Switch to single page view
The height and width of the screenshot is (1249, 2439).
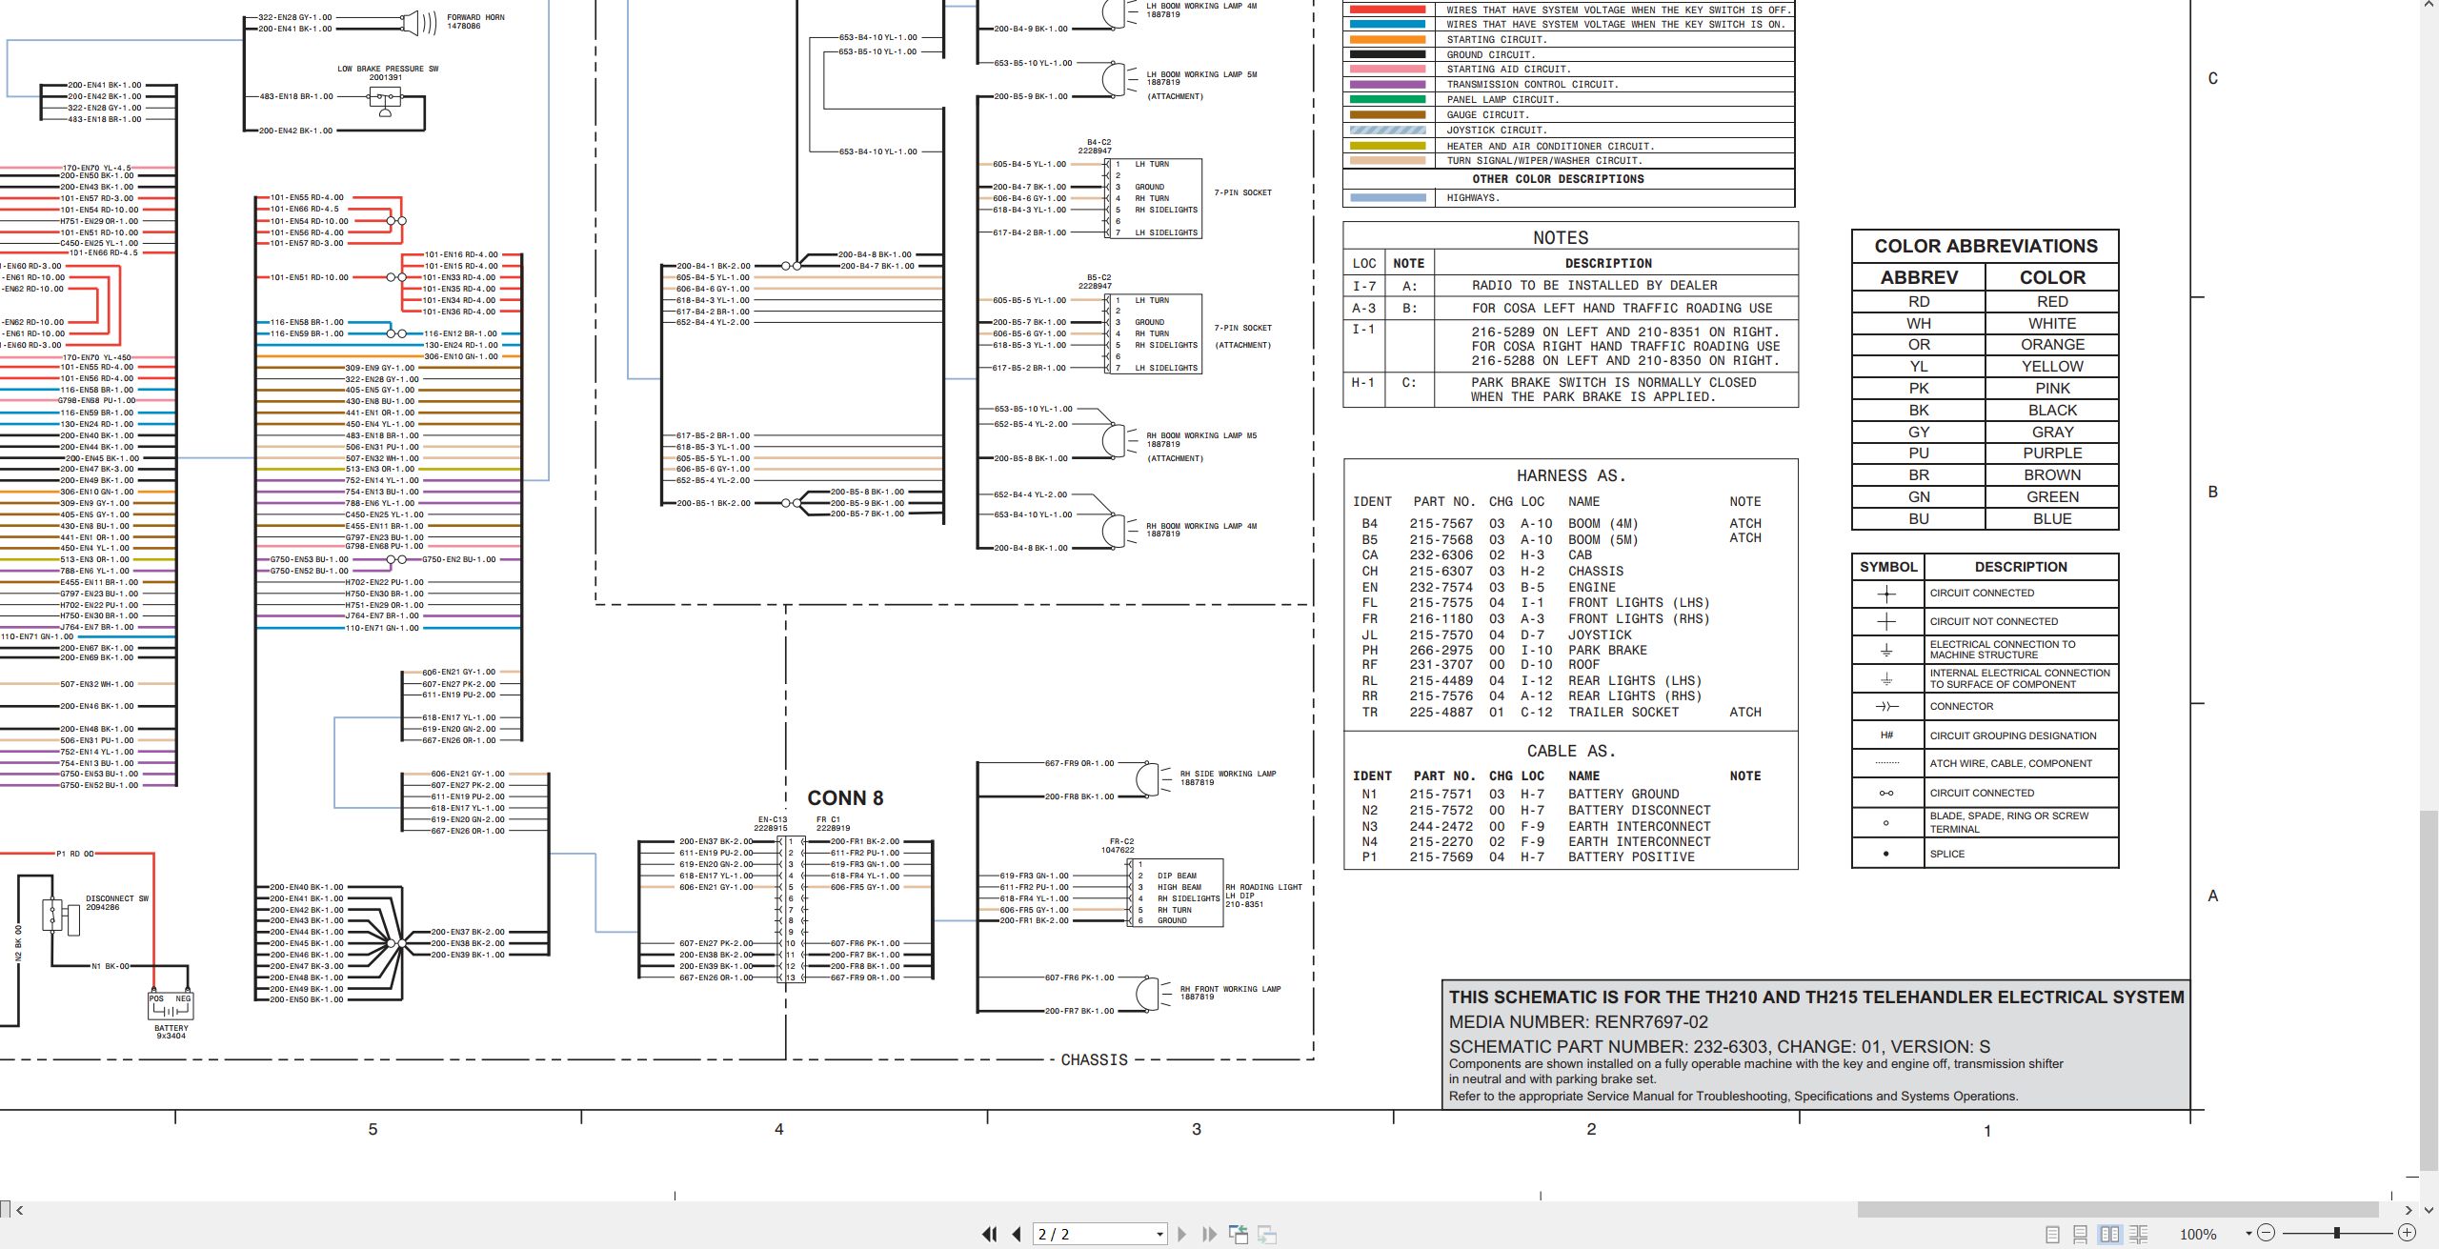(2052, 1234)
